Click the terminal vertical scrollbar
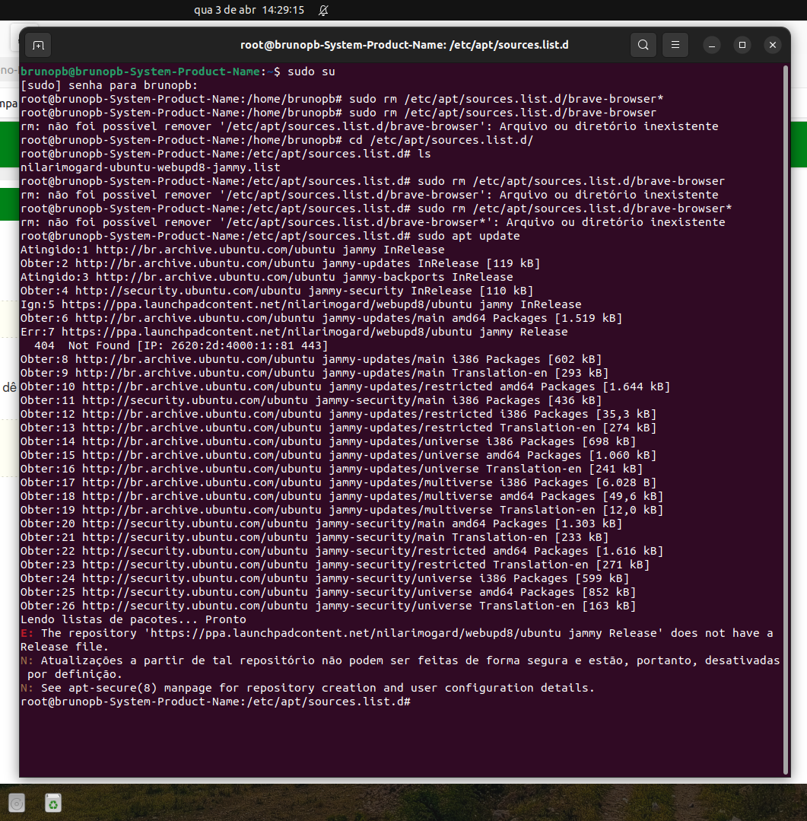This screenshot has height=821, width=807. pos(785,419)
